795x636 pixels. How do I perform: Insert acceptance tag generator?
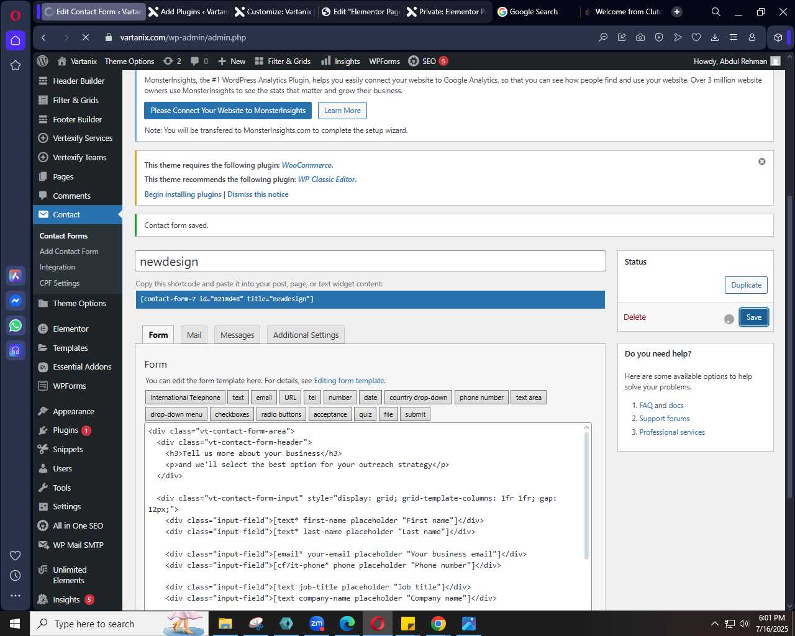point(330,414)
